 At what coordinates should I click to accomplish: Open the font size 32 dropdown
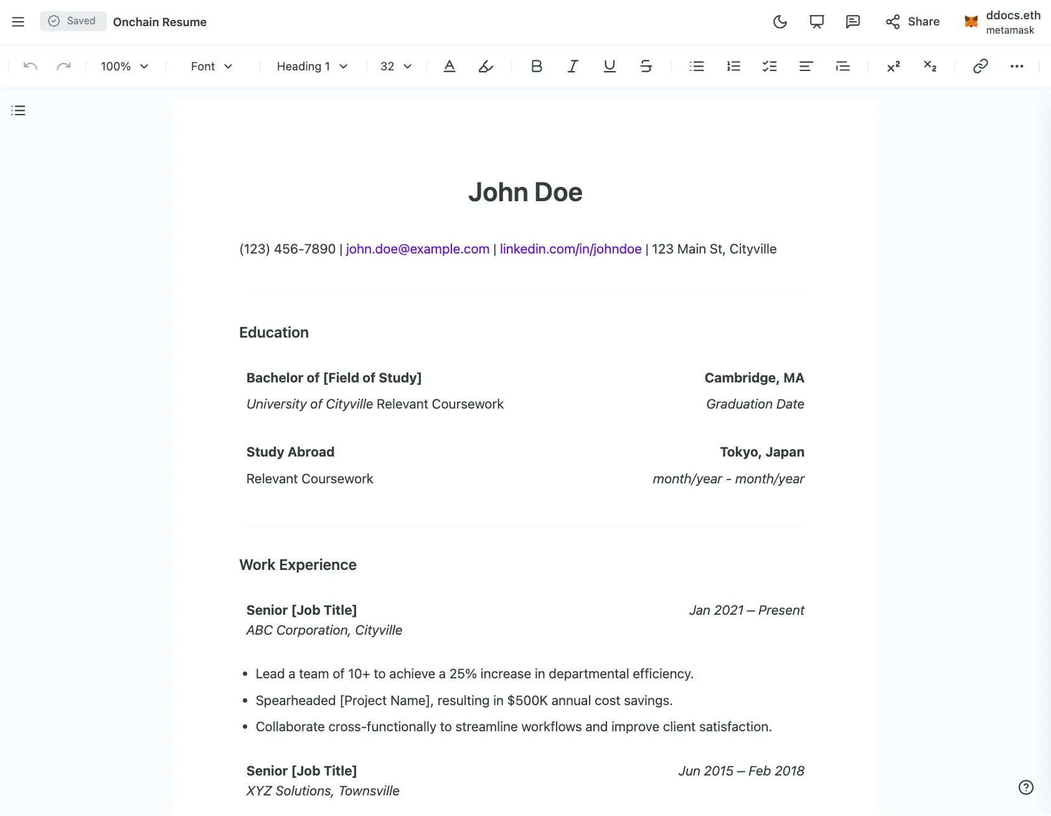point(396,66)
